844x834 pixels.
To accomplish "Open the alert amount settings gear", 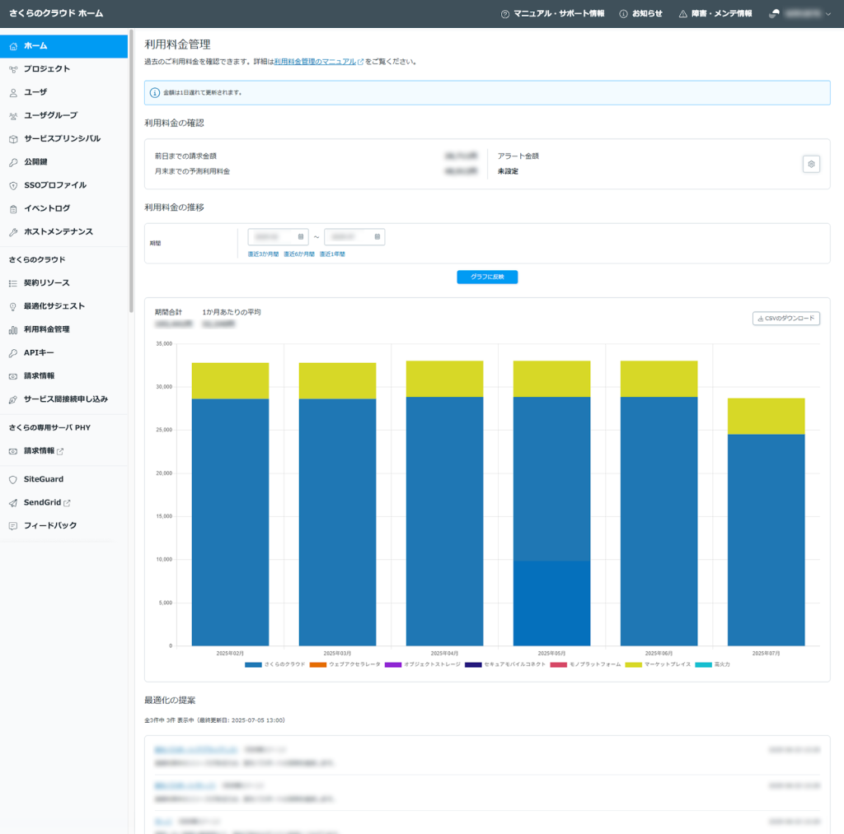I will 811,164.
